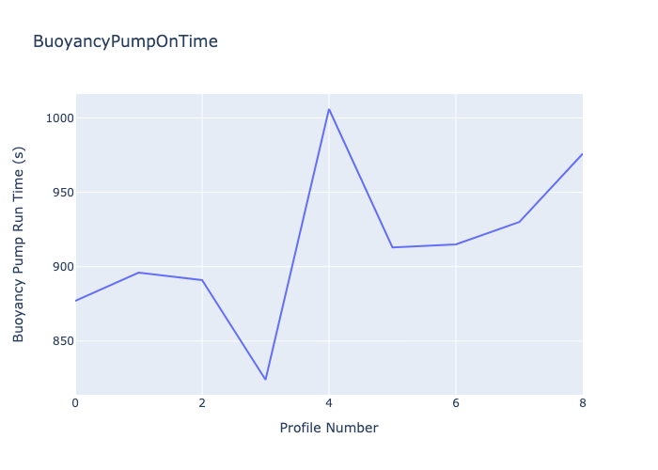The image size is (658, 470).
Task: Click the 4 x-axis tick label
Action: pyautogui.click(x=329, y=403)
